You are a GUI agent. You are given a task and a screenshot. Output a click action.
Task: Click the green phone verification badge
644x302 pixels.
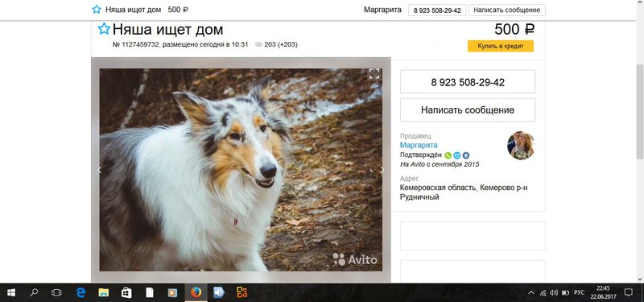448,155
